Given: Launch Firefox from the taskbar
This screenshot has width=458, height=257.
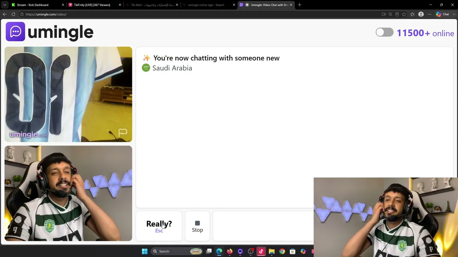Looking at the screenshot, I should 230,251.
